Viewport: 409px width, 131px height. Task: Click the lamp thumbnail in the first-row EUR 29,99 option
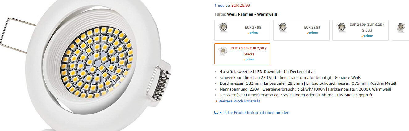[282, 28]
